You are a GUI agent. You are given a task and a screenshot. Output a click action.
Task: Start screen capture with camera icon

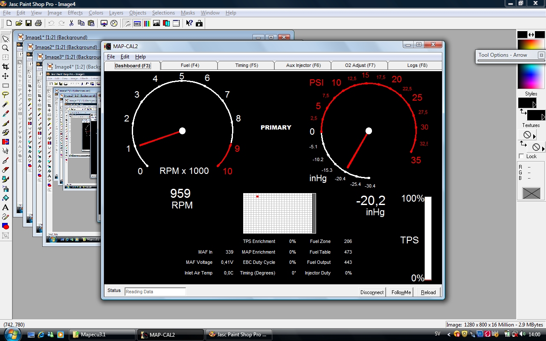click(x=199, y=23)
